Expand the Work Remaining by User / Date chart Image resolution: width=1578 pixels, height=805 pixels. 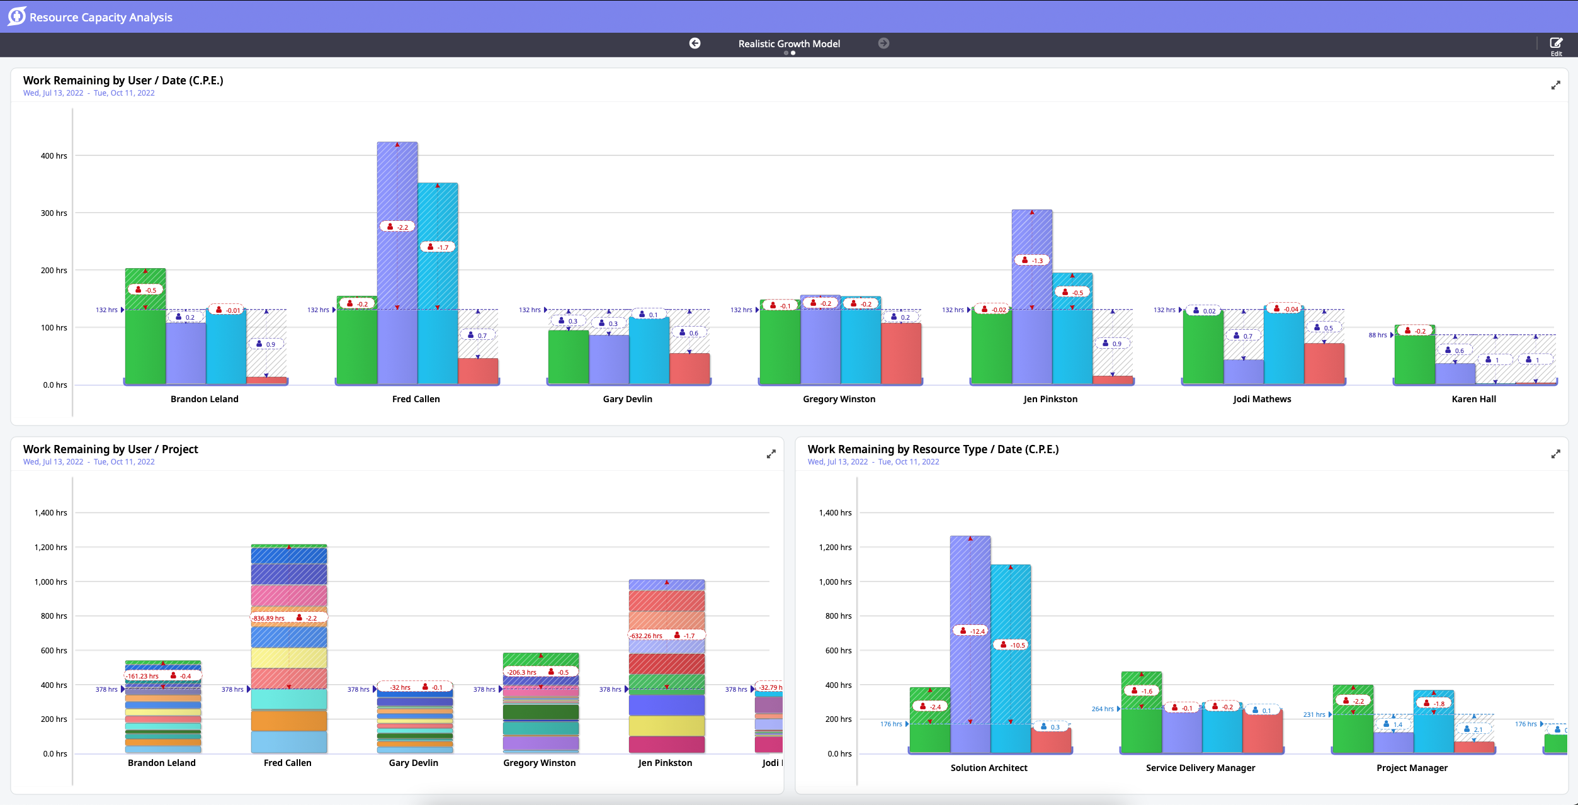(1555, 85)
